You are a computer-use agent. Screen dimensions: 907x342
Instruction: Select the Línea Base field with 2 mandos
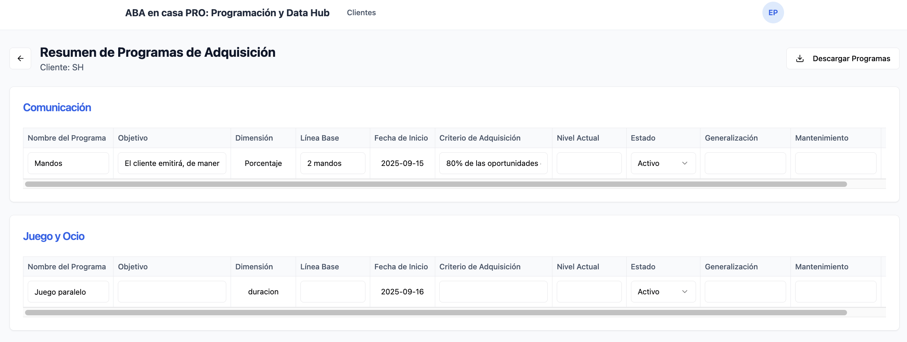pyautogui.click(x=332, y=163)
